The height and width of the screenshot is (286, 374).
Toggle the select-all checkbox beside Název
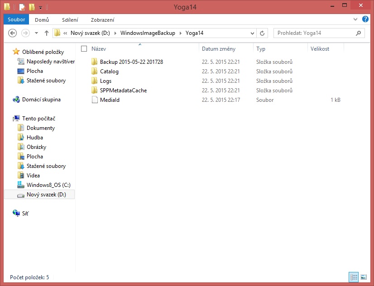click(x=84, y=48)
